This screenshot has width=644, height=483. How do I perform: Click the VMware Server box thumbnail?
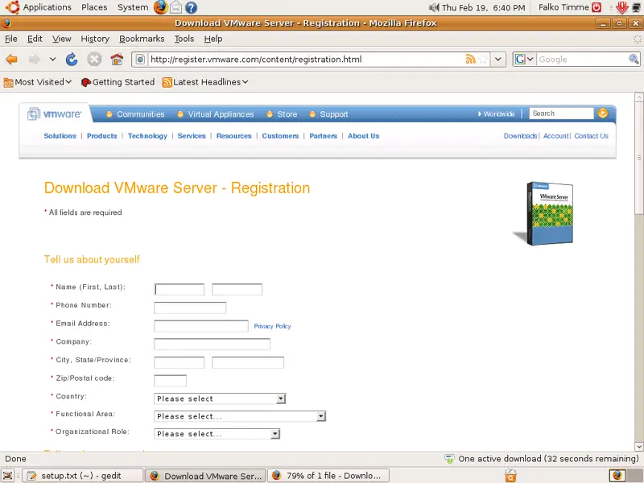[544, 213]
